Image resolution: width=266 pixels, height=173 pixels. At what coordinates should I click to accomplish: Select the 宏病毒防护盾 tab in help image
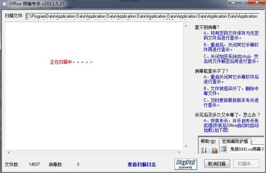[235, 141]
